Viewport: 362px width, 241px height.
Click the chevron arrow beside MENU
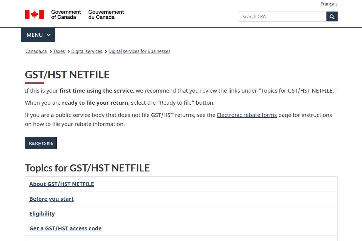(x=49, y=35)
